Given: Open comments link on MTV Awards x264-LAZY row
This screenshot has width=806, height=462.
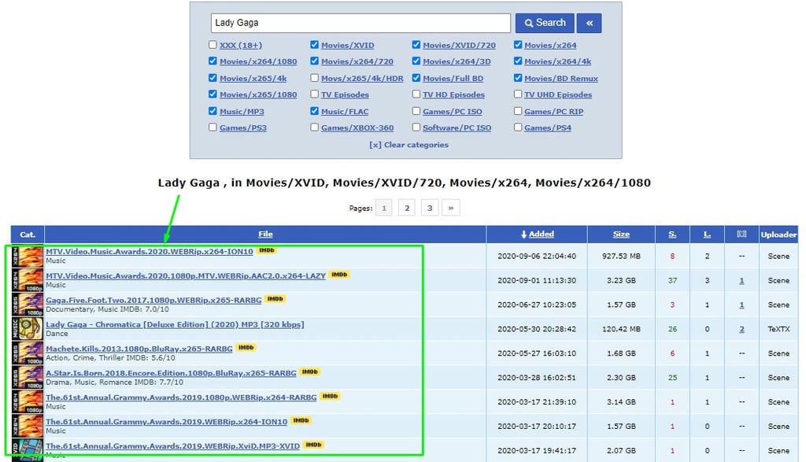Looking at the screenshot, I should (x=741, y=281).
